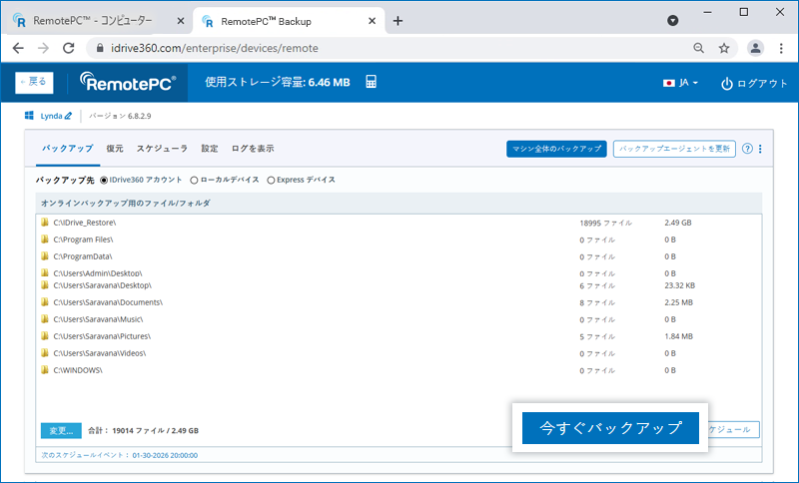Click the ← 戻る back button

coord(34,83)
